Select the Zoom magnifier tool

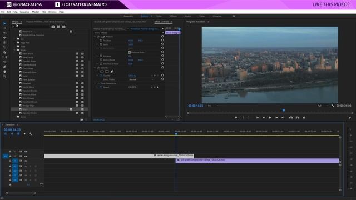click(4, 77)
